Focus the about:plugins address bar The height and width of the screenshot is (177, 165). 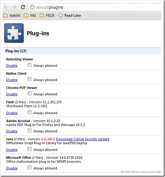click(95, 7)
